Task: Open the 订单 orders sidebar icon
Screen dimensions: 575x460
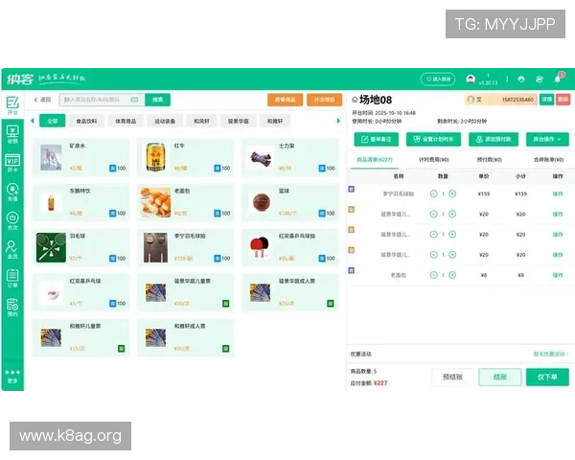Action: click(x=12, y=279)
